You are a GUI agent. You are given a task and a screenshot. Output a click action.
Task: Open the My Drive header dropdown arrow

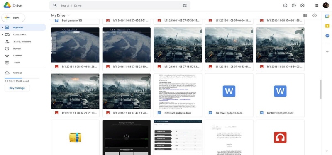click(68, 15)
